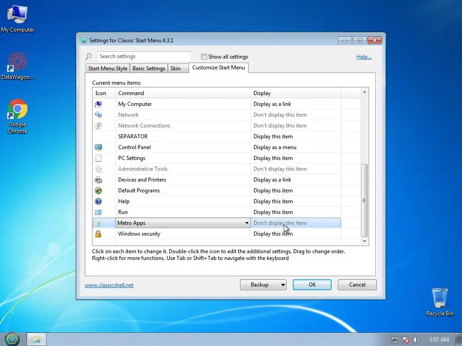Screen dimensions: 462x346
Task: Click the OK button
Action: [312, 285]
